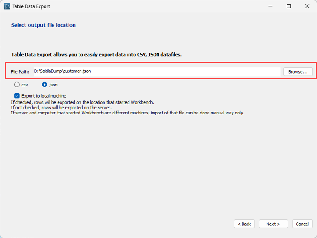Click the bold CSV, JSON datafiles description

click(96, 55)
